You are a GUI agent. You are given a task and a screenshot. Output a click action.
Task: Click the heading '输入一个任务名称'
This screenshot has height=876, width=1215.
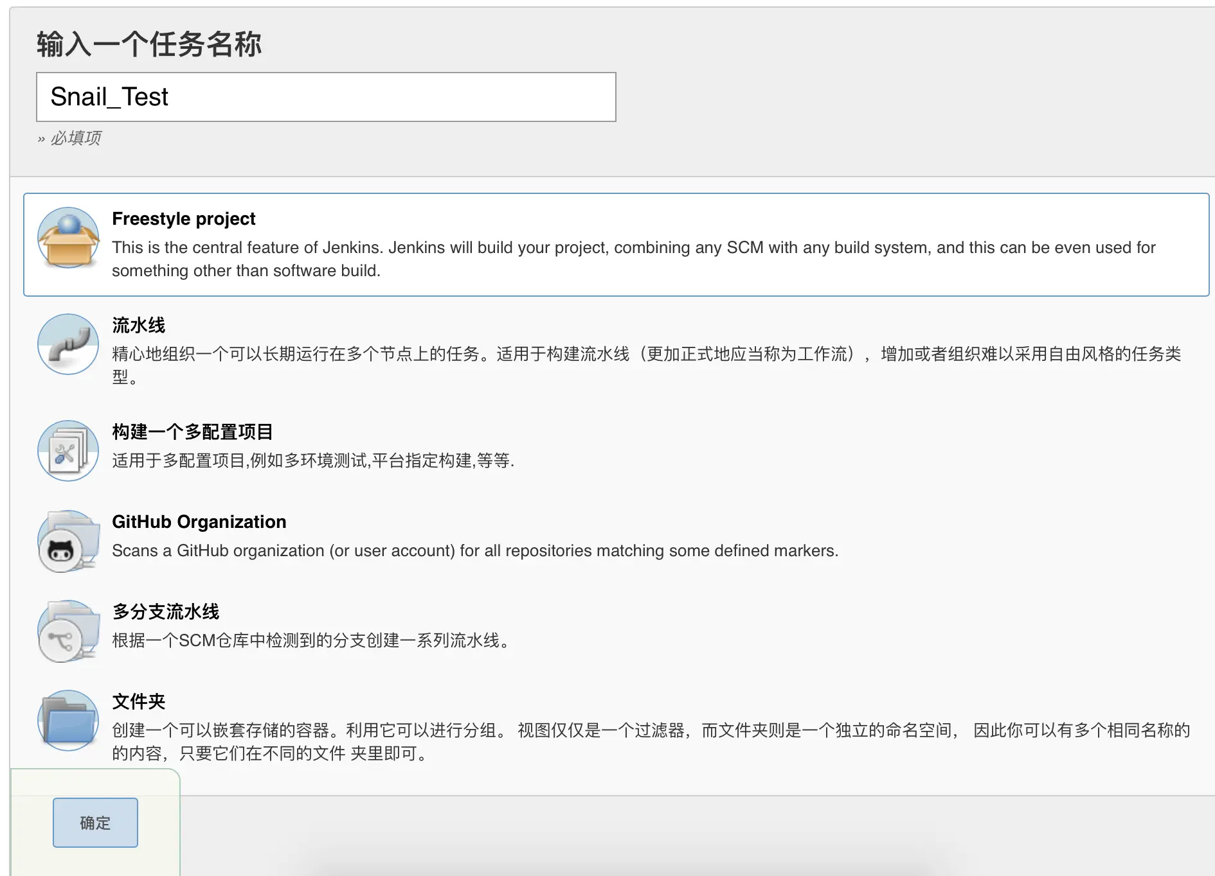149,44
